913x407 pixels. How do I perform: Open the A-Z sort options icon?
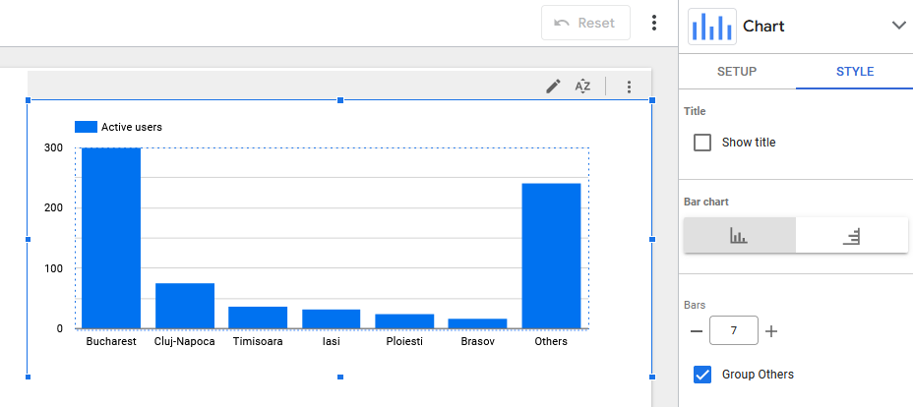tap(582, 87)
